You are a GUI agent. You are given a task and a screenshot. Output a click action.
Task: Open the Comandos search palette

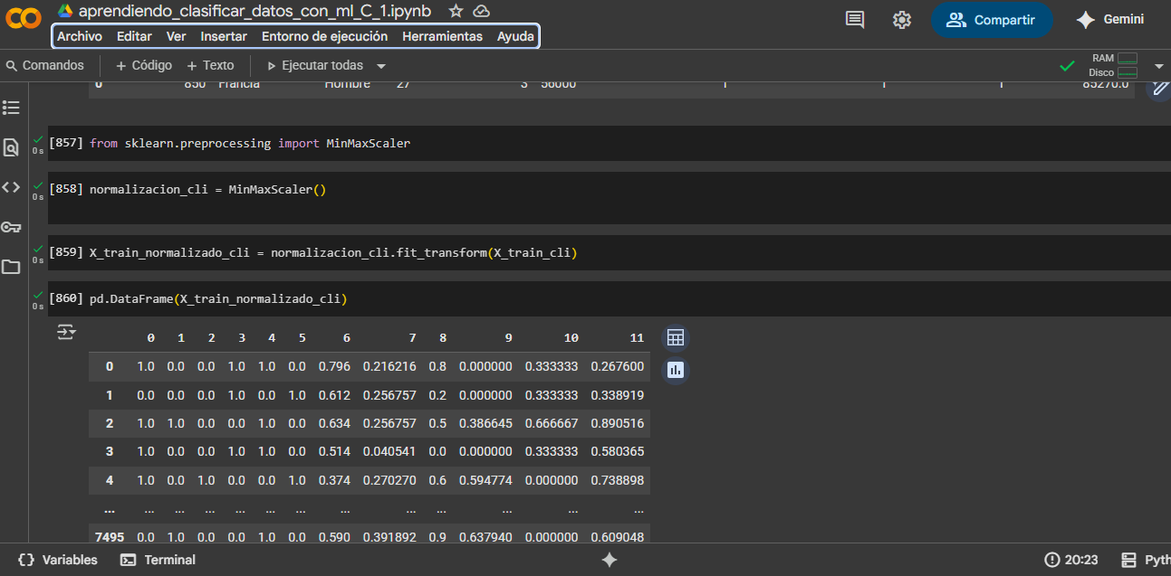click(45, 65)
